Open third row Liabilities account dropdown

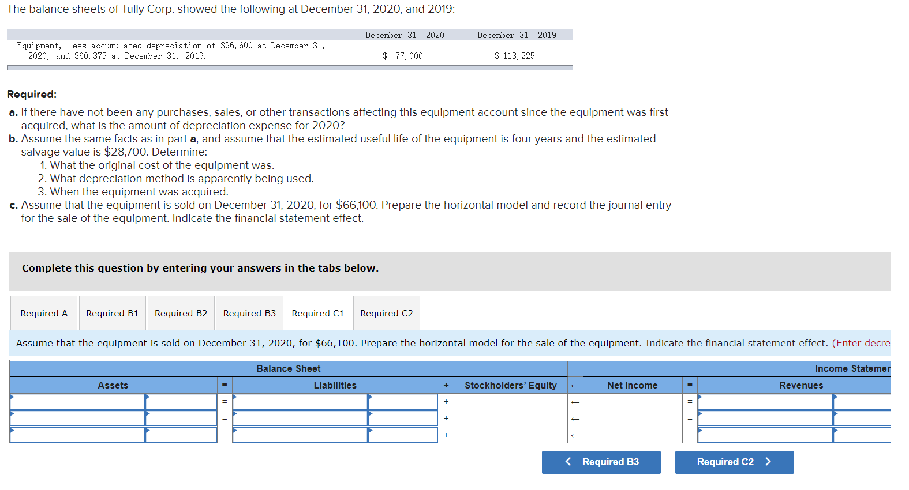pos(300,435)
